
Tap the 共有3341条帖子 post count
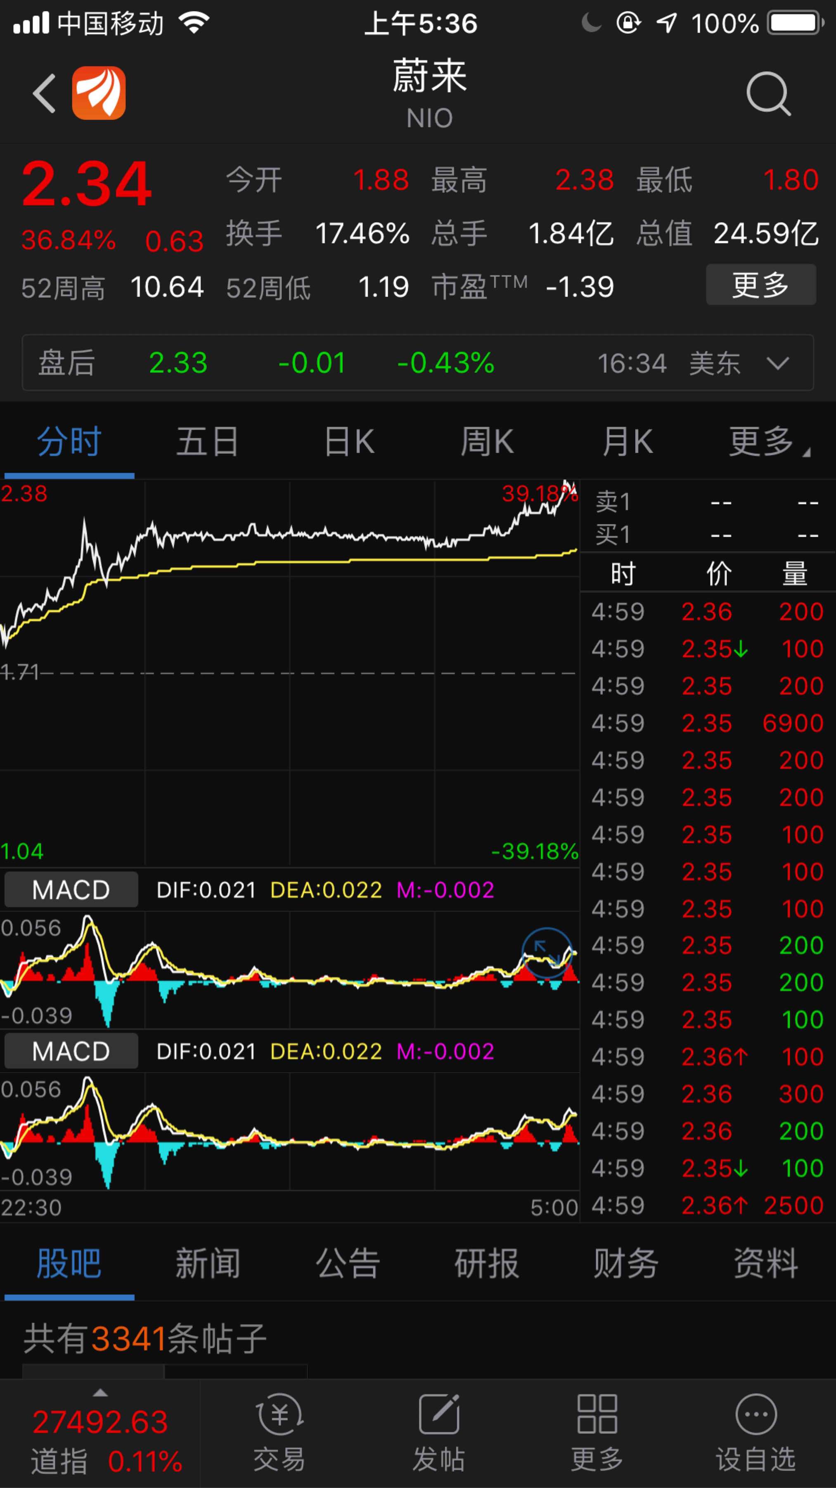coord(145,1338)
